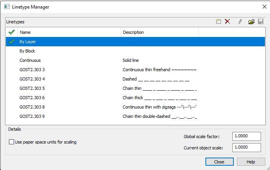The width and height of the screenshot is (270, 170).
Task: Close the Linetype Manager window with X
Action: [264, 7]
